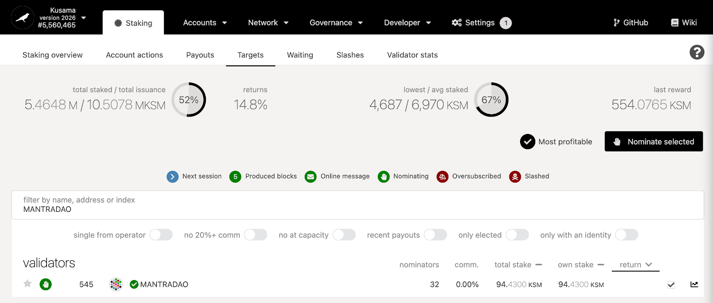The image size is (713, 303).
Task: Click MANTRADAO verified identity checkmark
Action: (x=134, y=284)
